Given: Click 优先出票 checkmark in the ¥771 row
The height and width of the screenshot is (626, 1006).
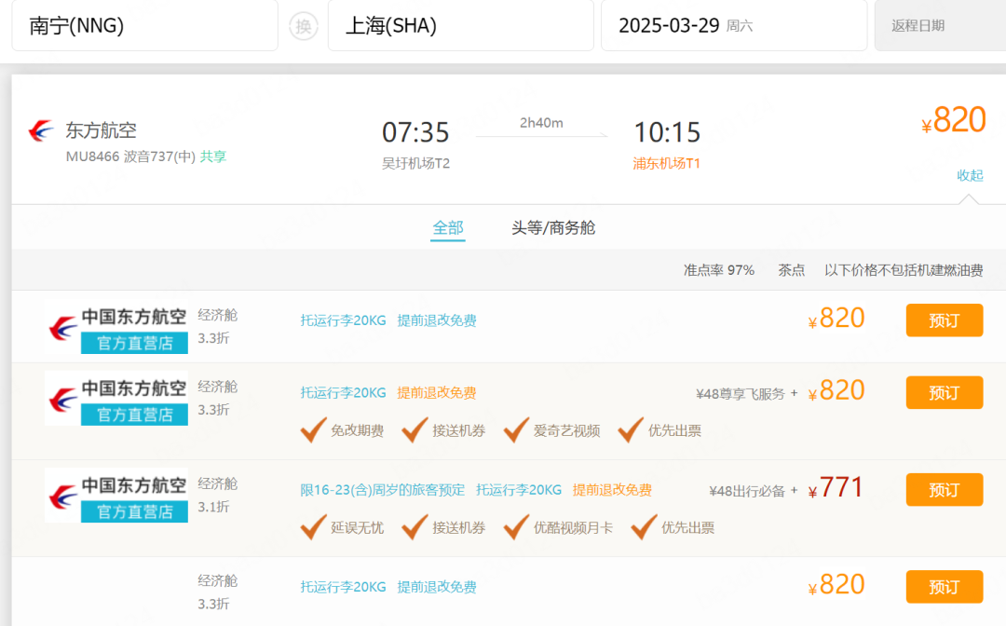Looking at the screenshot, I should 644,527.
